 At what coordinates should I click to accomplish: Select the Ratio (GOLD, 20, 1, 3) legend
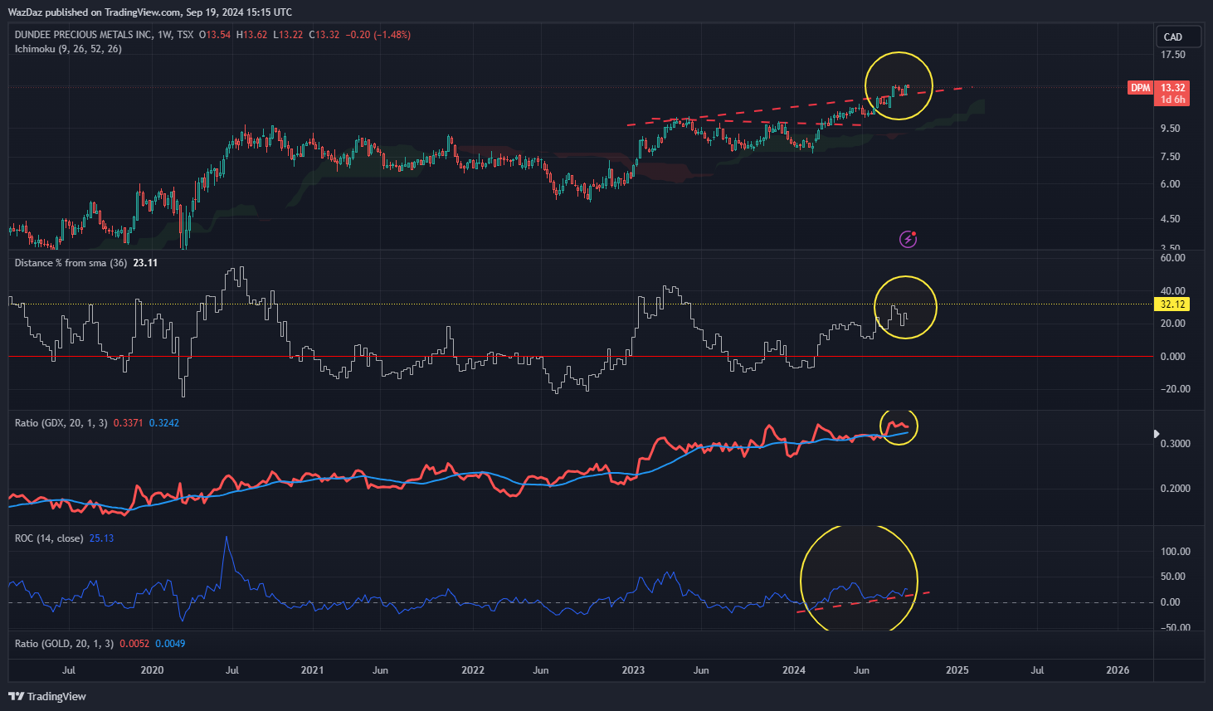coord(64,644)
